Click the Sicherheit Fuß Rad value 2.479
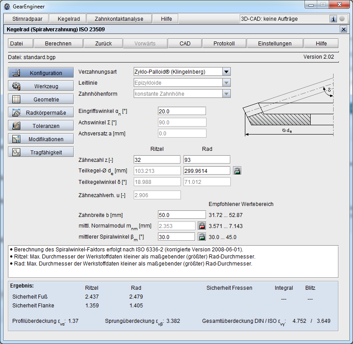 click(136, 297)
